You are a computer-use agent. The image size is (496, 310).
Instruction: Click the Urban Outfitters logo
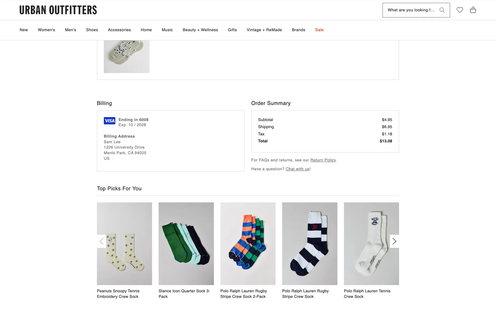click(58, 10)
